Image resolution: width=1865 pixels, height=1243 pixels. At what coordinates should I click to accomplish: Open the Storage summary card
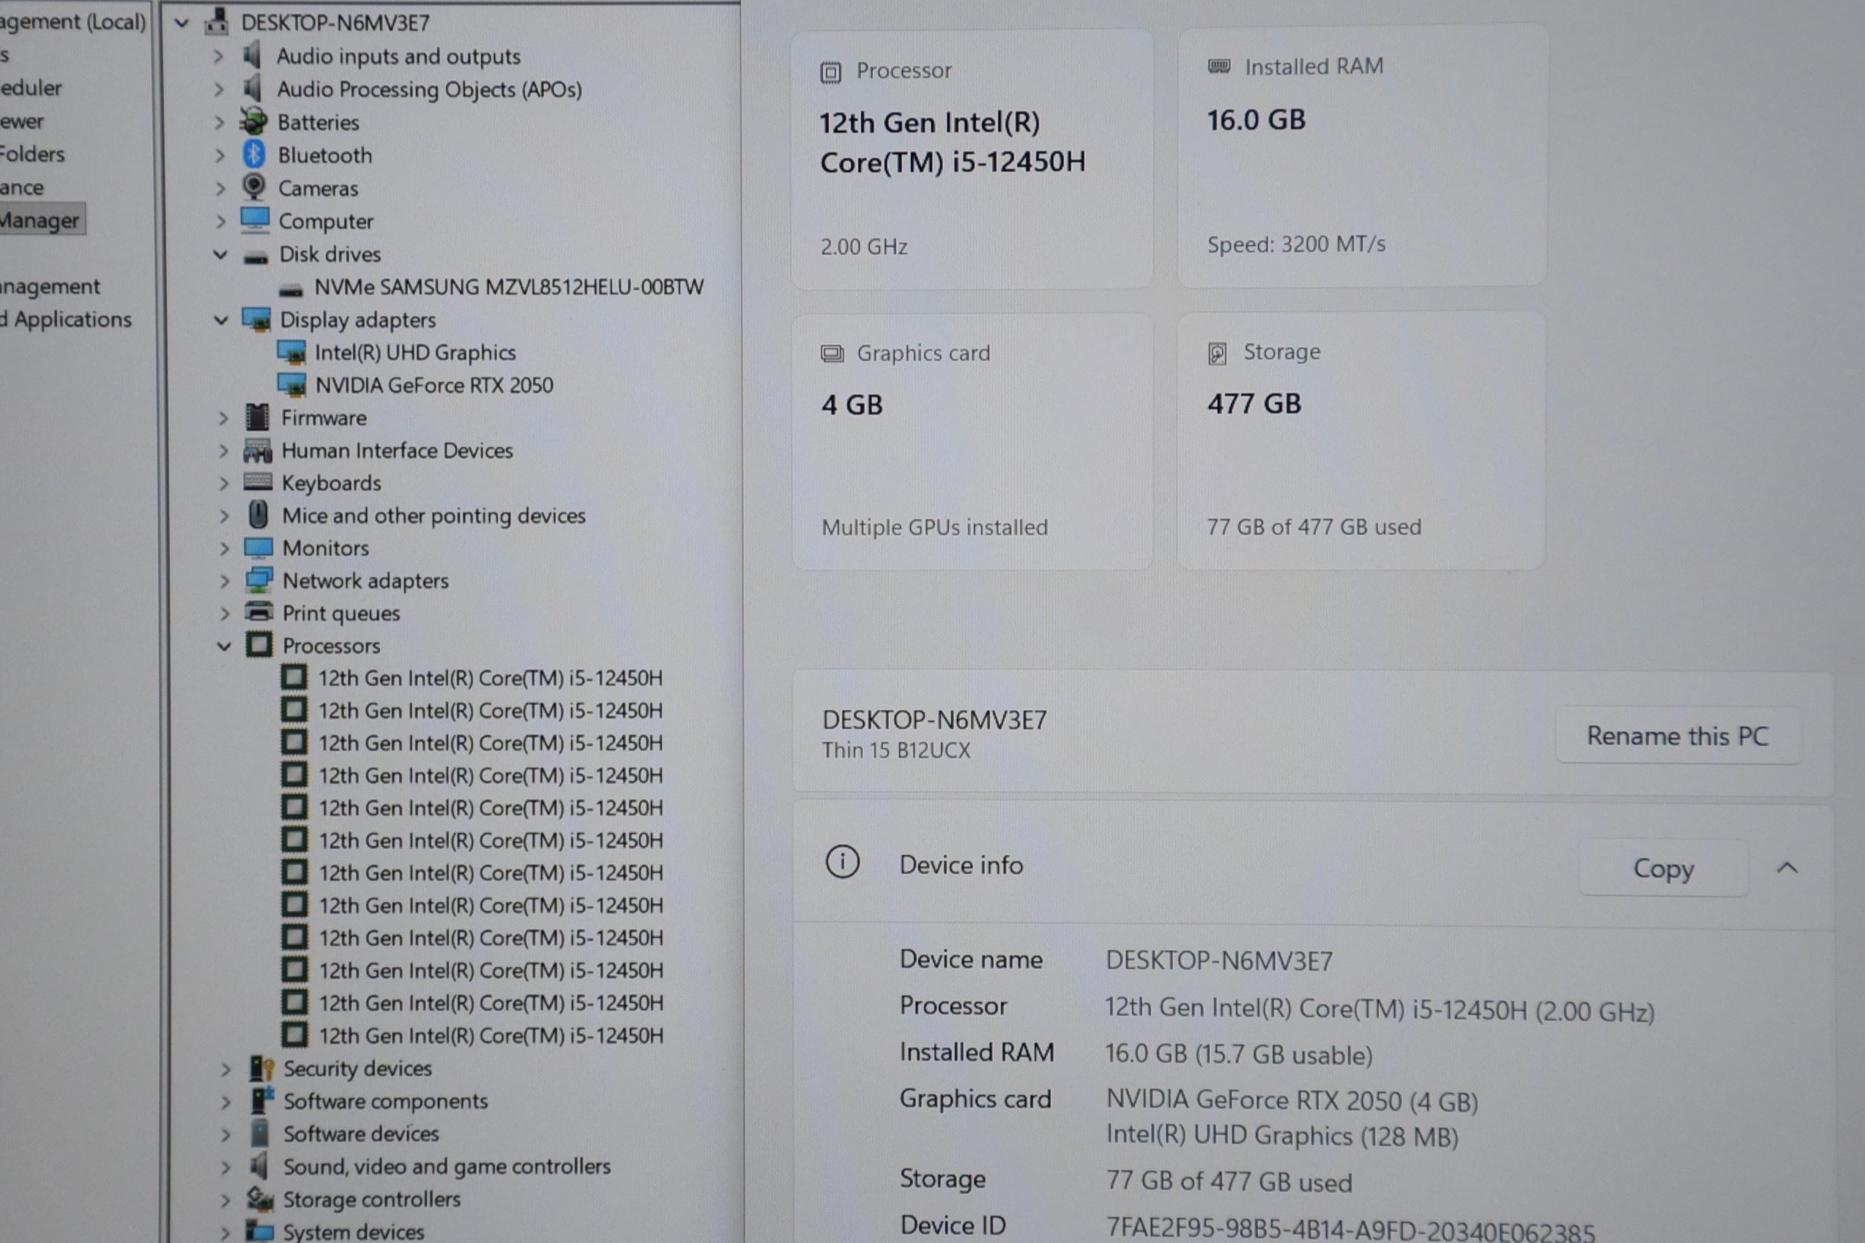(1360, 440)
